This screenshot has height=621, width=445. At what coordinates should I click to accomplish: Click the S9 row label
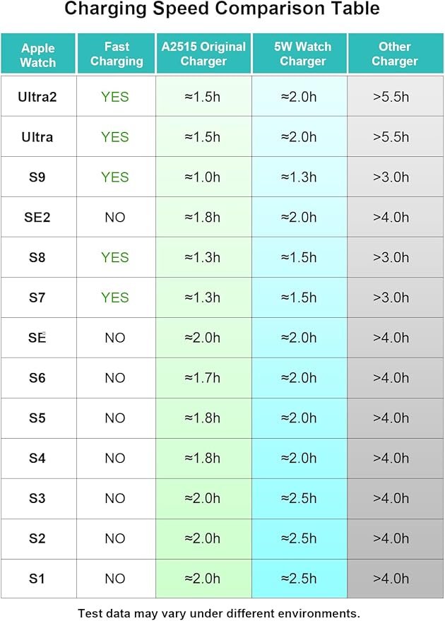click(x=37, y=177)
